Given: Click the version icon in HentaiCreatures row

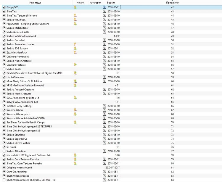Looking at the screenshot, I should tap(104, 77).
